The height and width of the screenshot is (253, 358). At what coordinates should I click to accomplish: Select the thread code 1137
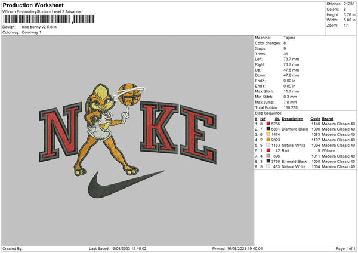pos(316,140)
